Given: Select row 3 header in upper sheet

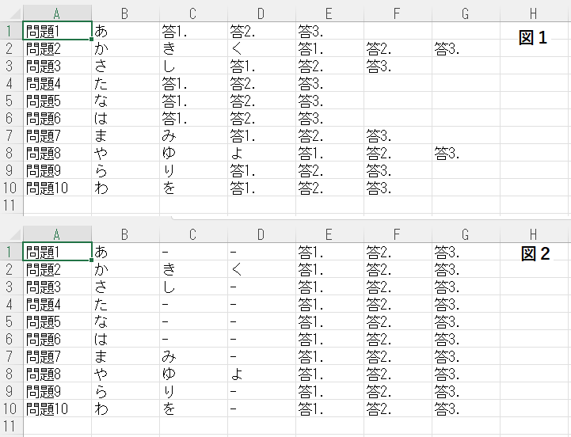Looking at the screenshot, I should [x=11, y=66].
